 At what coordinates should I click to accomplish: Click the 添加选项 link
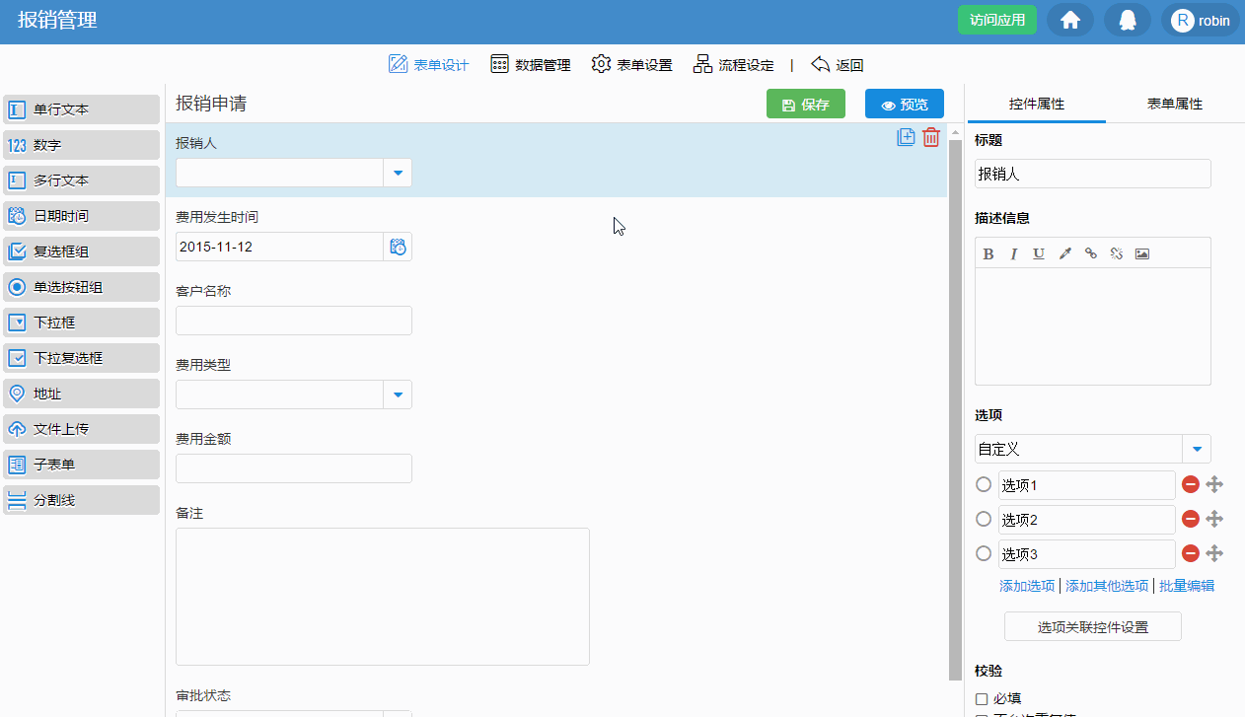[1027, 586]
